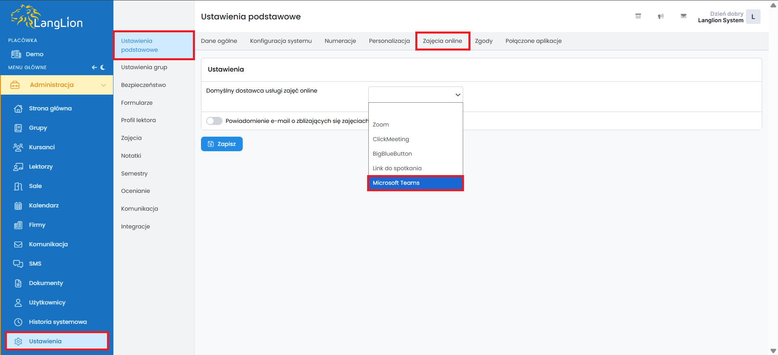Image resolution: width=778 pixels, height=355 pixels.
Task: Open the envelope messages icon in header
Action: click(684, 16)
